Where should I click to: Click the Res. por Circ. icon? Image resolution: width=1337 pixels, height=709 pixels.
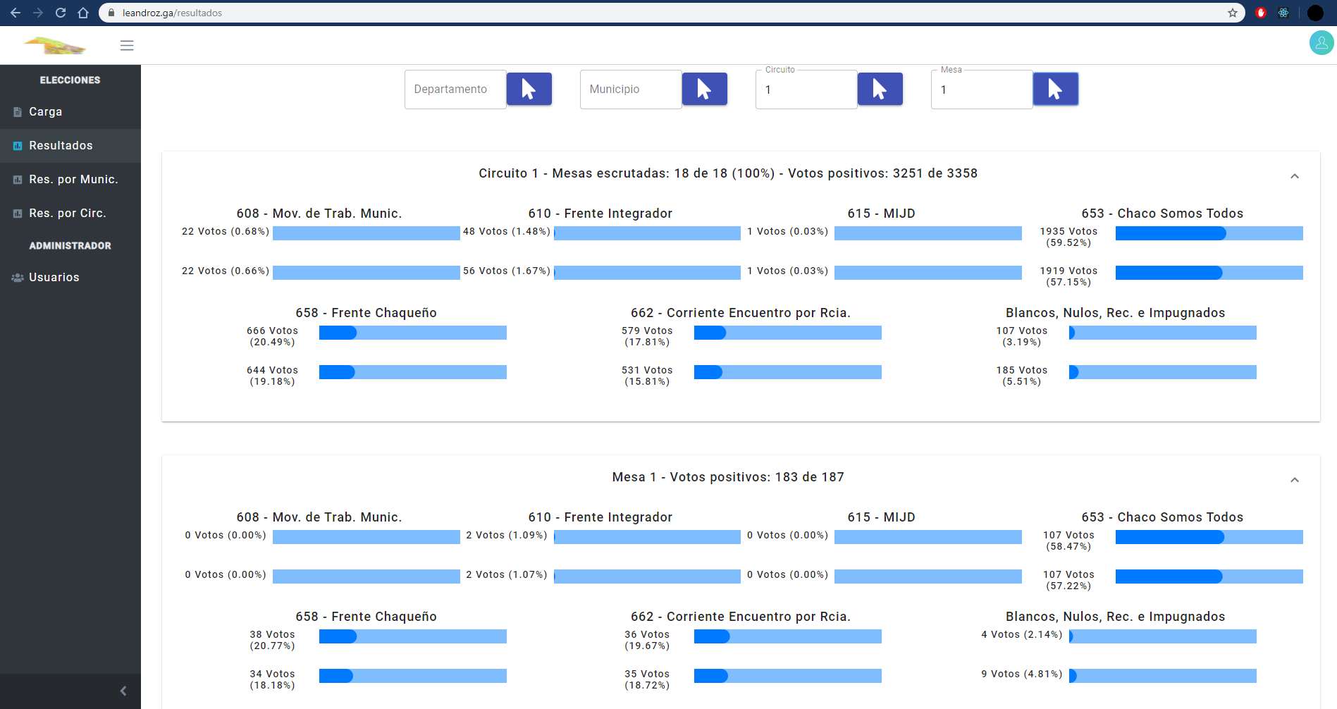click(x=18, y=214)
